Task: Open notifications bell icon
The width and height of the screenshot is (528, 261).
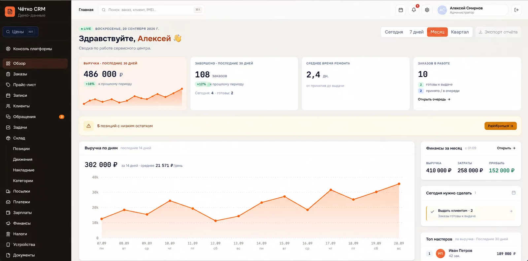Action: (414, 10)
